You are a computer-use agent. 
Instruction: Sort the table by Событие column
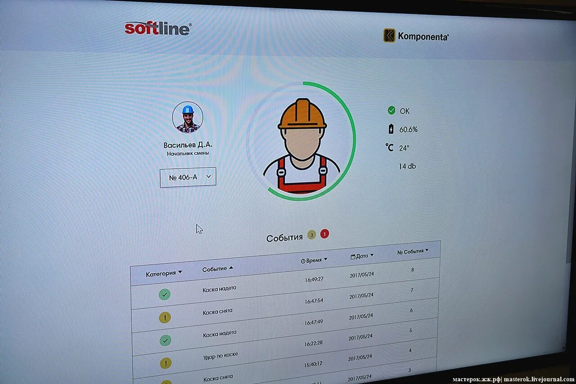(x=218, y=268)
